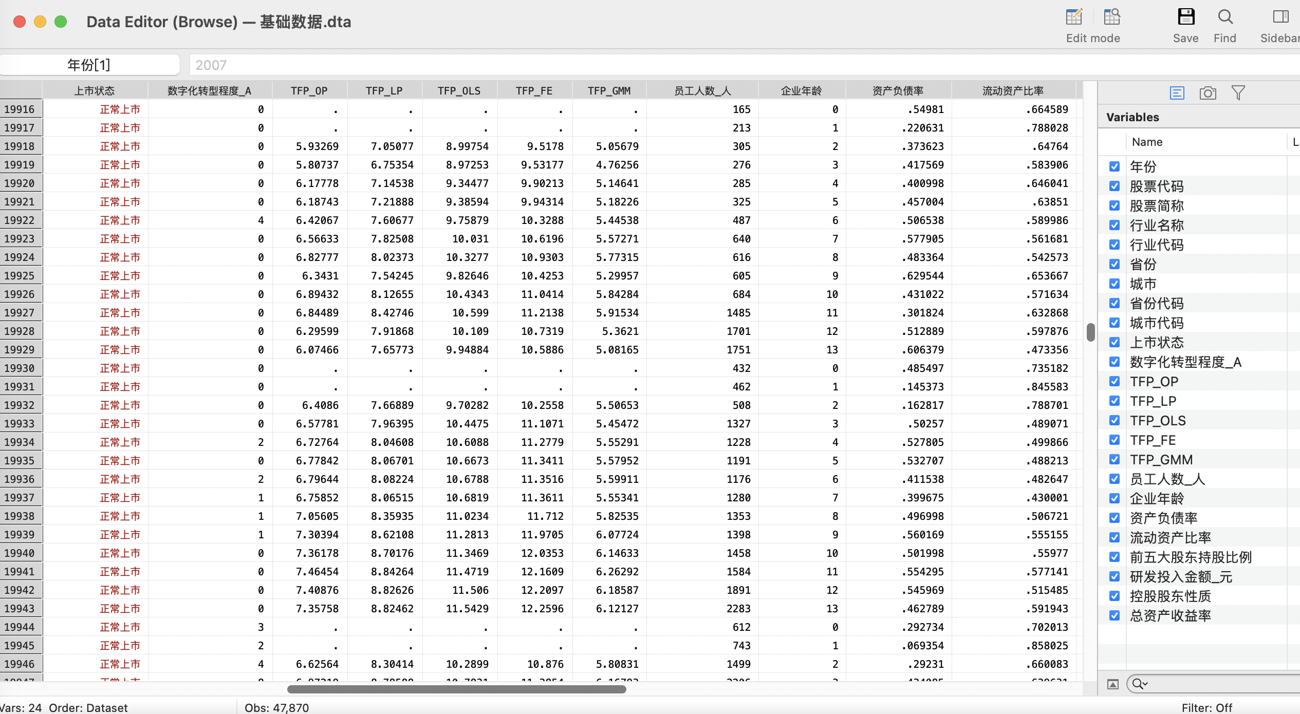This screenshot has height=714, width=1300.
Task: Select the 员工人数_人 column header
Action: pos(702,91)
